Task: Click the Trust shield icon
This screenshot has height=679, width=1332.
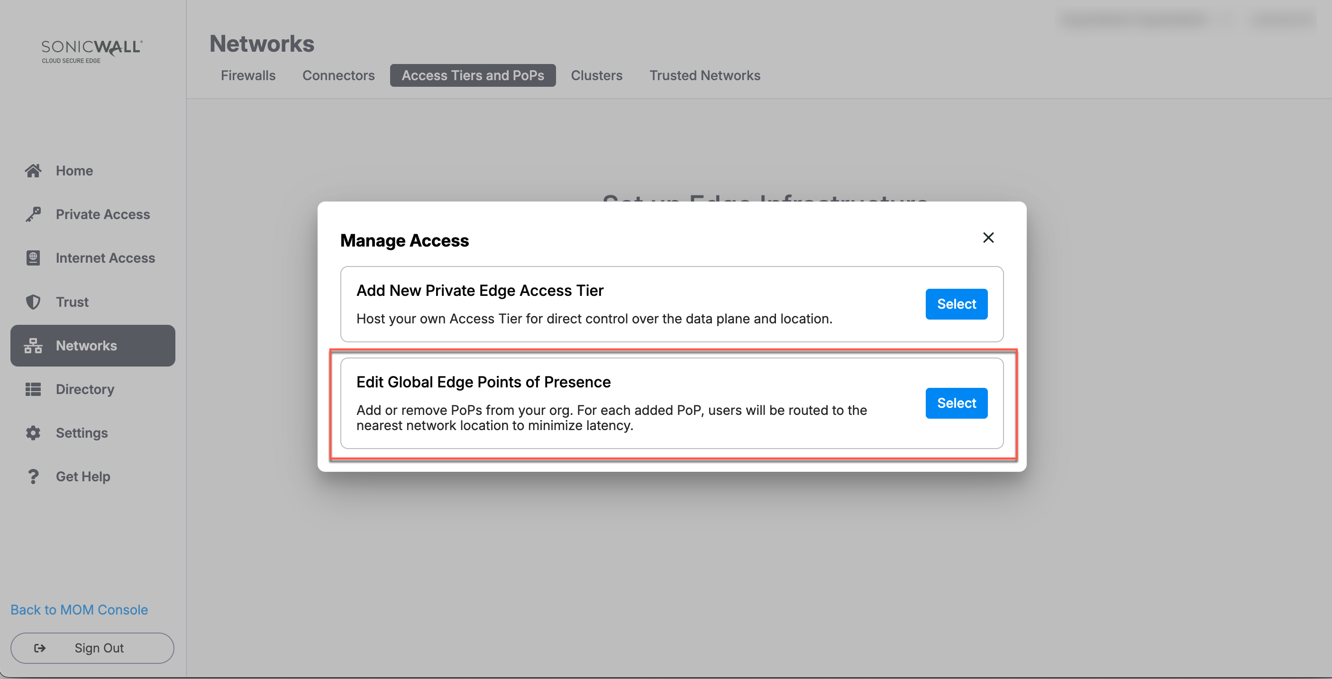Action: [x=33, y=302]
